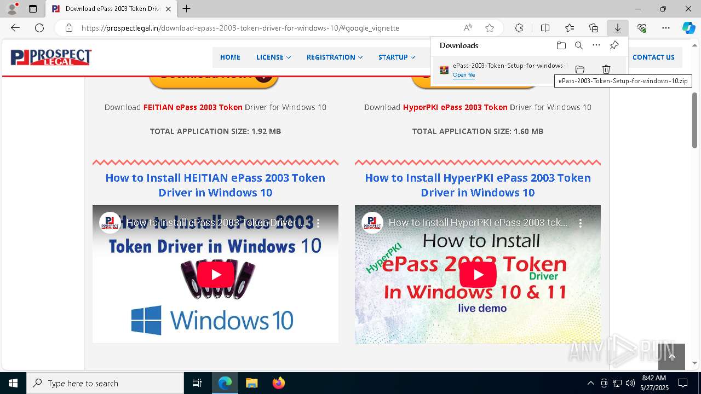Click the browser Back arrow

click(x=15, y=28)
